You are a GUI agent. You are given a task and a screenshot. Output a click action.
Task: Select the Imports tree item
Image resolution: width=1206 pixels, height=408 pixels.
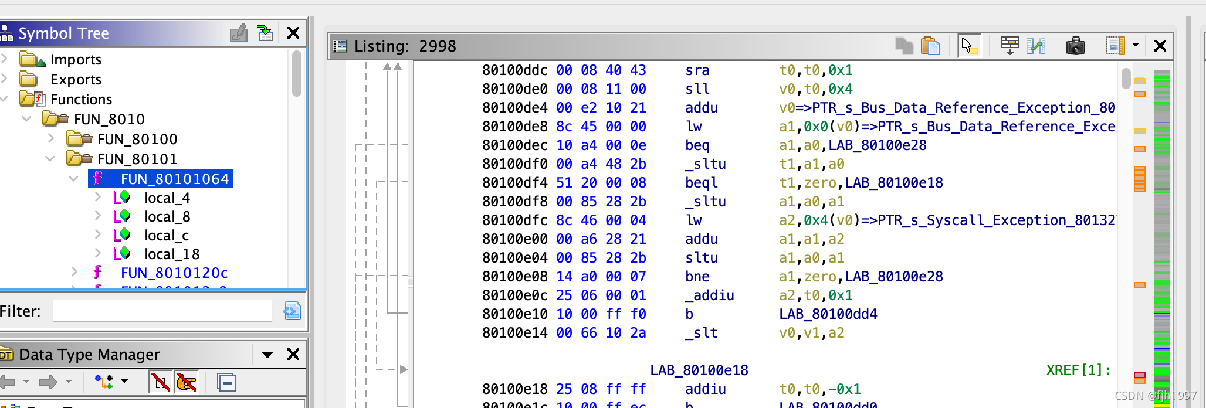point(76,59)
